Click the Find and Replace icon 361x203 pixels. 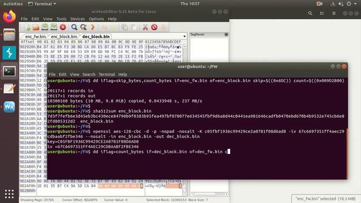[83, 28]
